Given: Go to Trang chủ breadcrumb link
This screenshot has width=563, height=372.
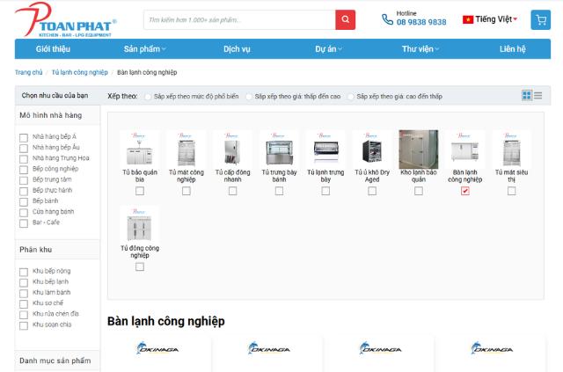Looking at the screenshot, I should [x=29, y=72].
